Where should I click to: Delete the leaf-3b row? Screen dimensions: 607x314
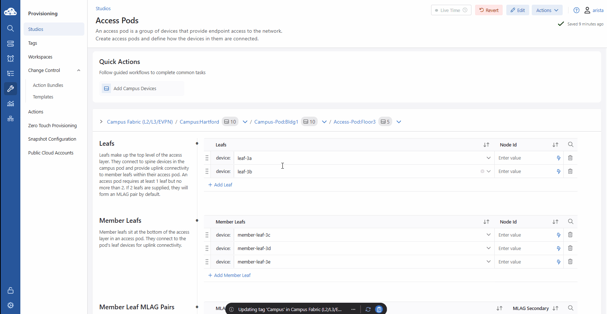tap(570, 171)
